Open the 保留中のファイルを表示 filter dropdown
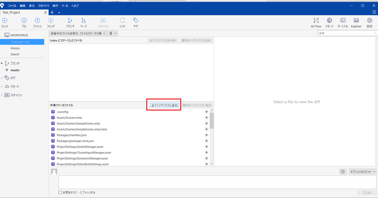Viewport: 378px width, 198px height. coord(78,33)
